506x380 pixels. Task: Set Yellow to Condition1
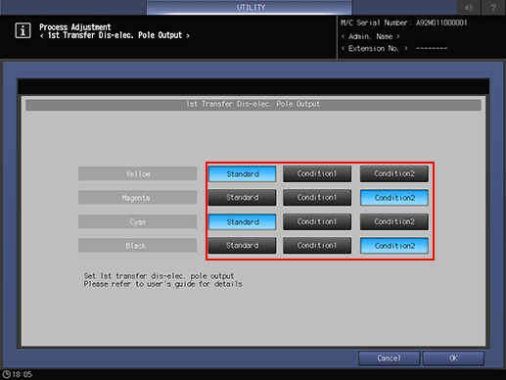[x=317, y=173]
